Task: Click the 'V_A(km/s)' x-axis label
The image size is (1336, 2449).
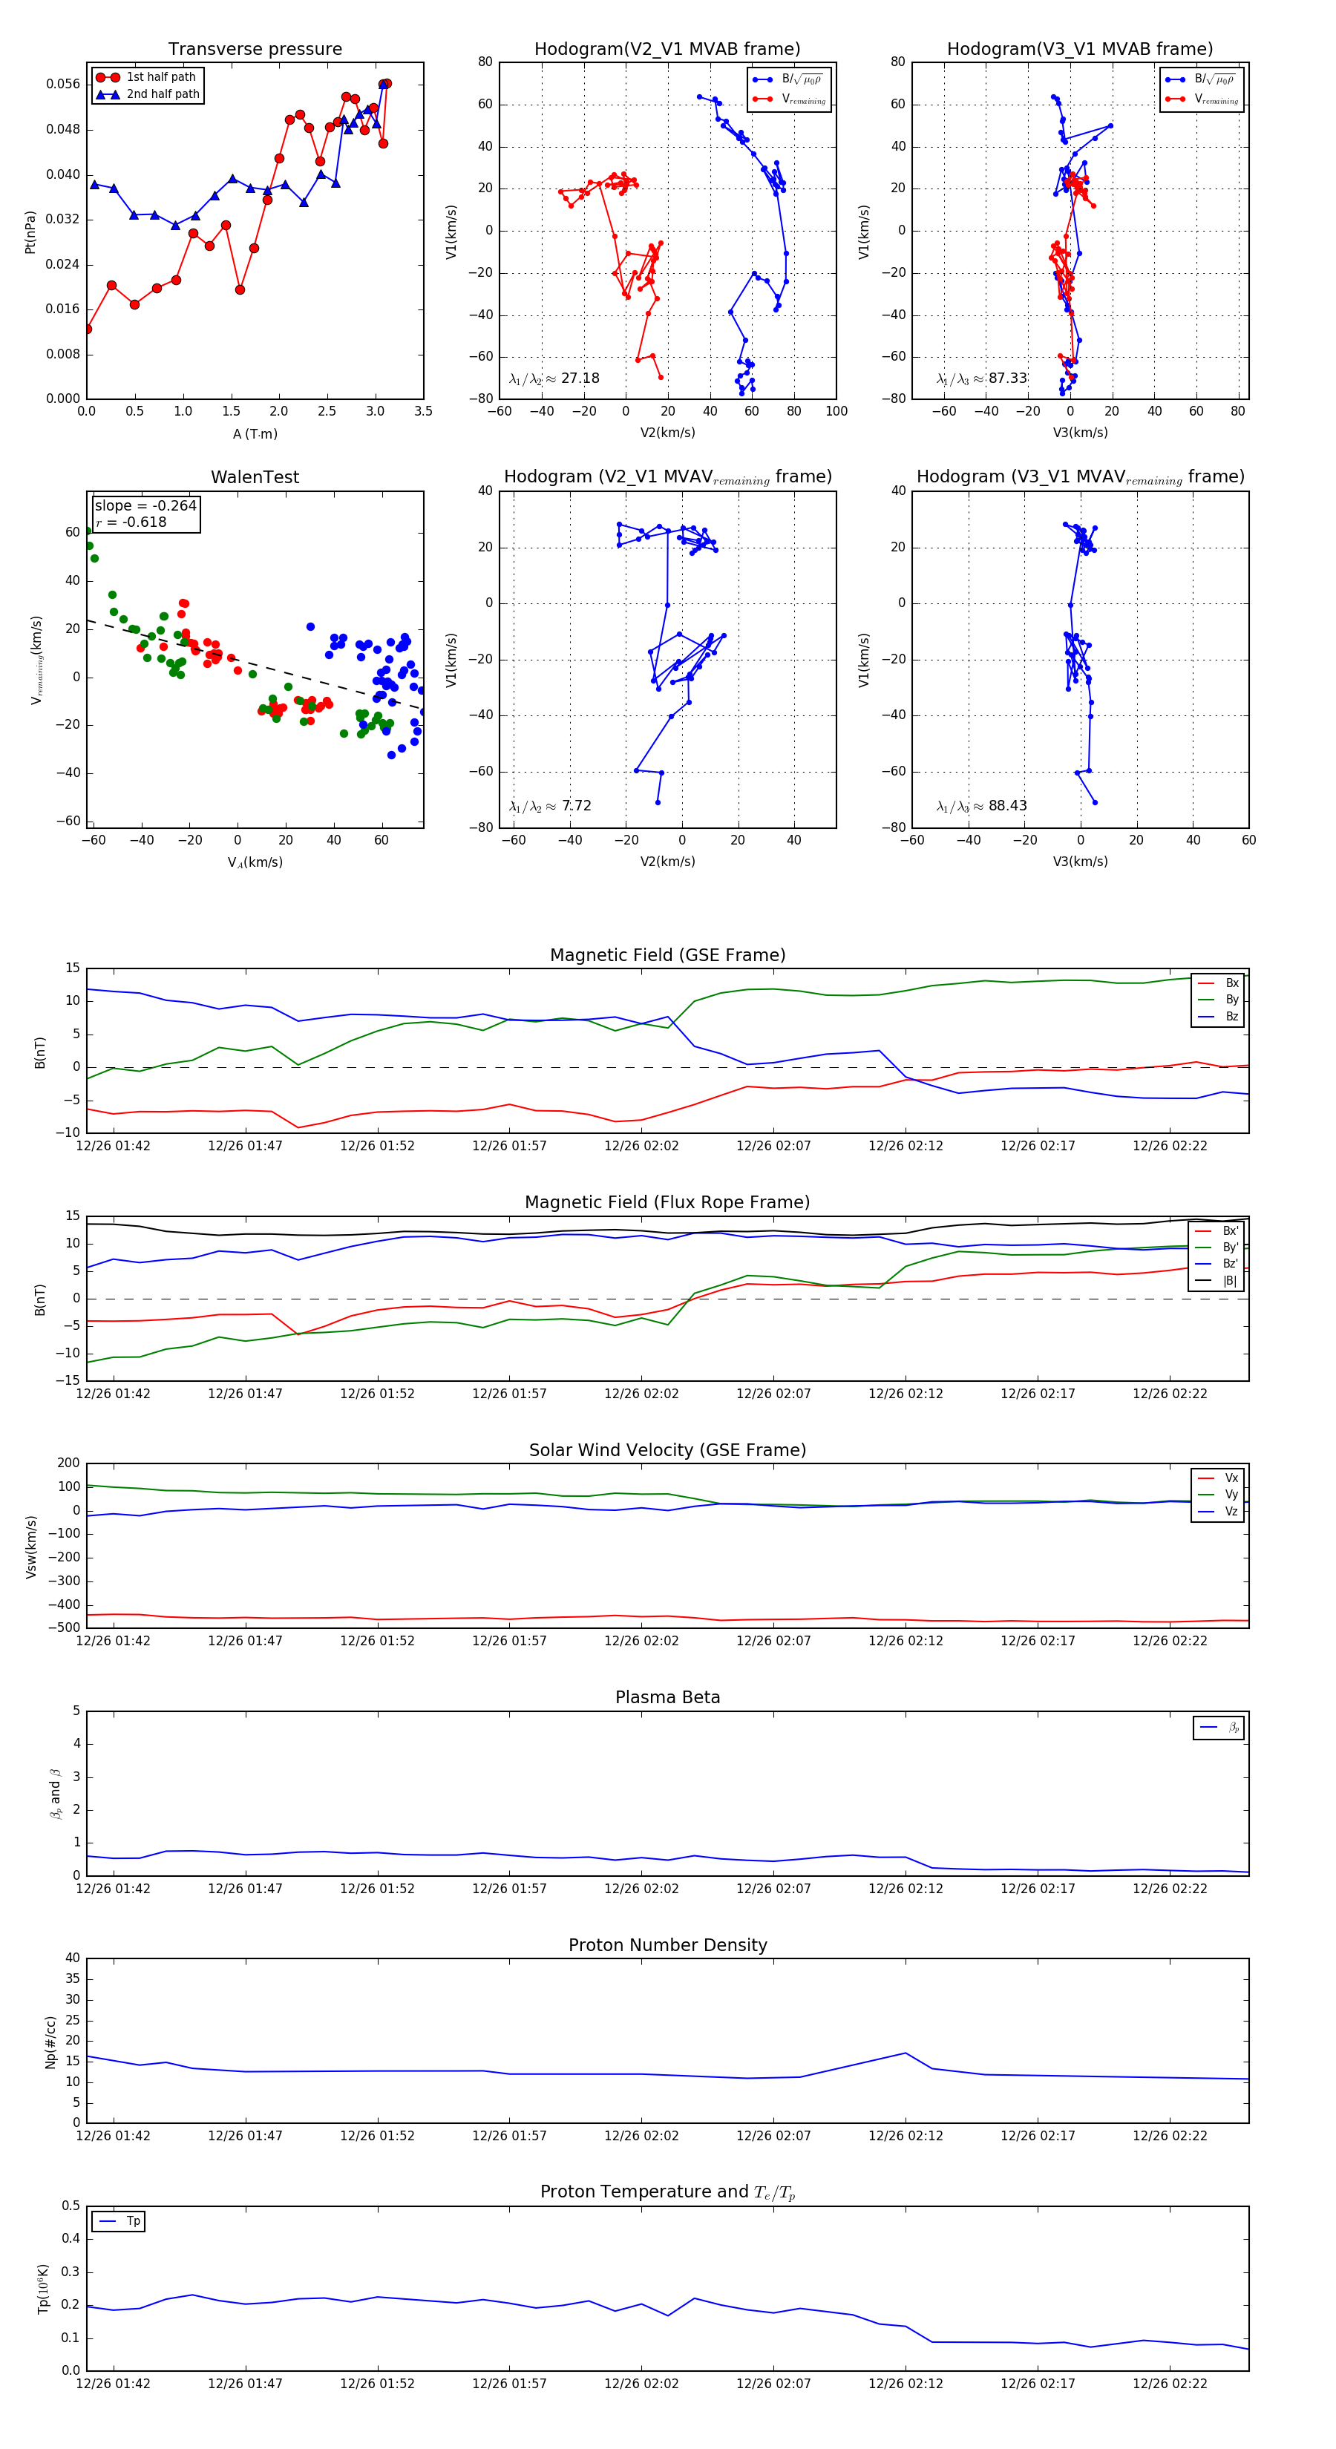Action: tap(255, 862)
